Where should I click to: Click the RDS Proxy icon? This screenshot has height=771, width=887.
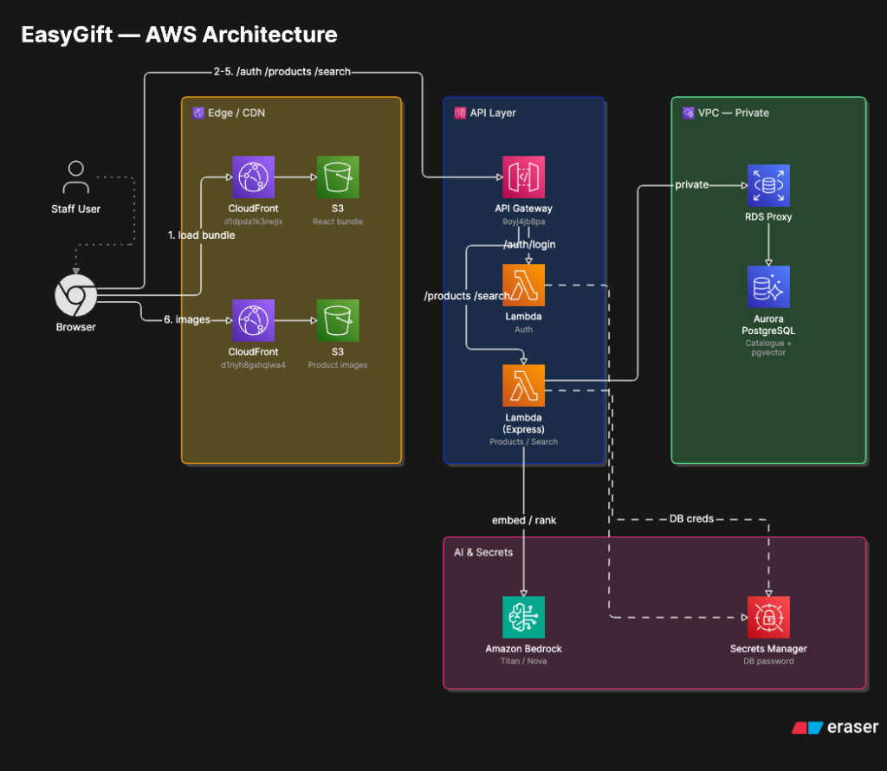(x=768, y=185)
